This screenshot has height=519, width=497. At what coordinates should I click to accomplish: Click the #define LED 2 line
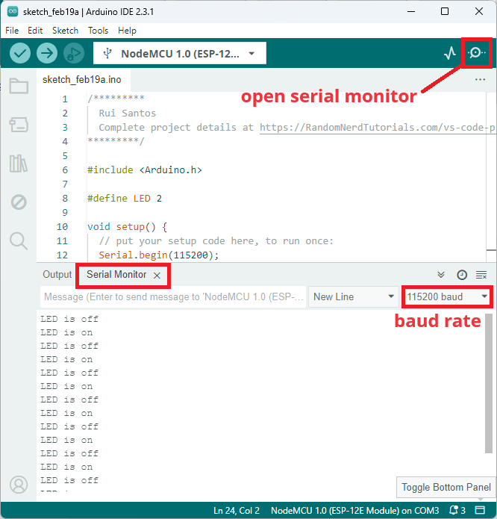point(125,199)
